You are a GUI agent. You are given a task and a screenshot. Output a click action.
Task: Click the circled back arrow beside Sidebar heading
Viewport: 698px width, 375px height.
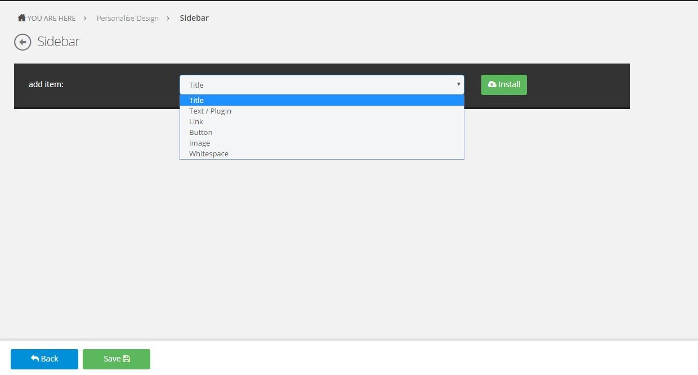(x=23, y=42)
